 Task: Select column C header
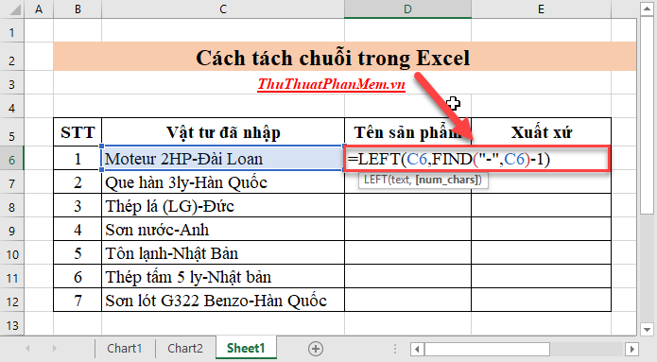[x=223, y=9]
